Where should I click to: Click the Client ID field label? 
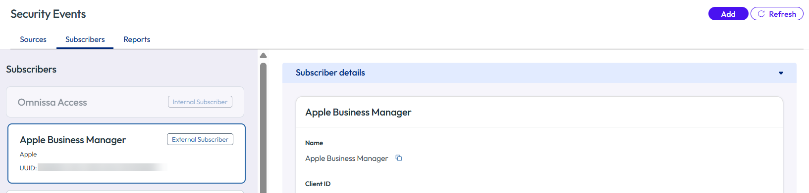coord(318,184)
